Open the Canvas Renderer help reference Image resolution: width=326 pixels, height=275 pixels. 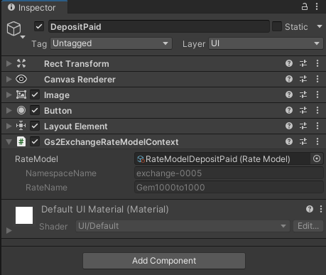(289, 79)
